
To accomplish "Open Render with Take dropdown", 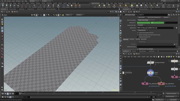I will point(141,25).
